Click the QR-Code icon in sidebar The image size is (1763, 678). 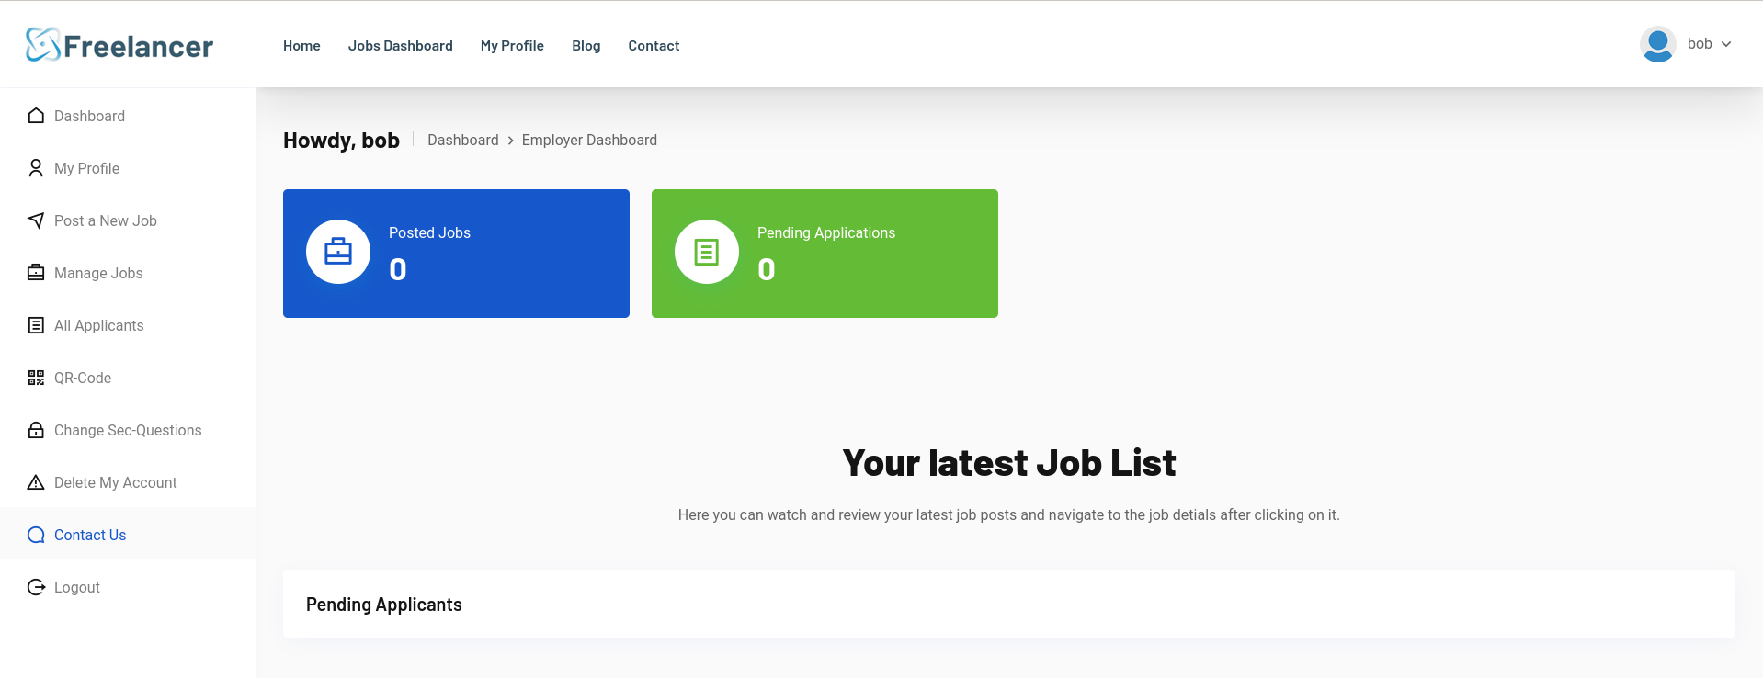tap(36, 378)
